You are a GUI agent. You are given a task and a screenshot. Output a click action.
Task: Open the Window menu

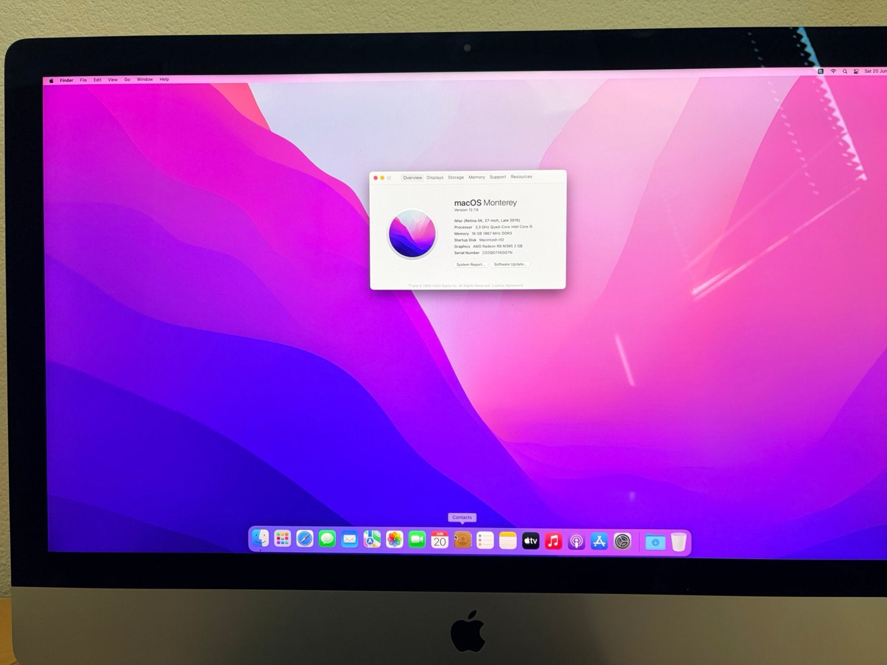(145, 80)
